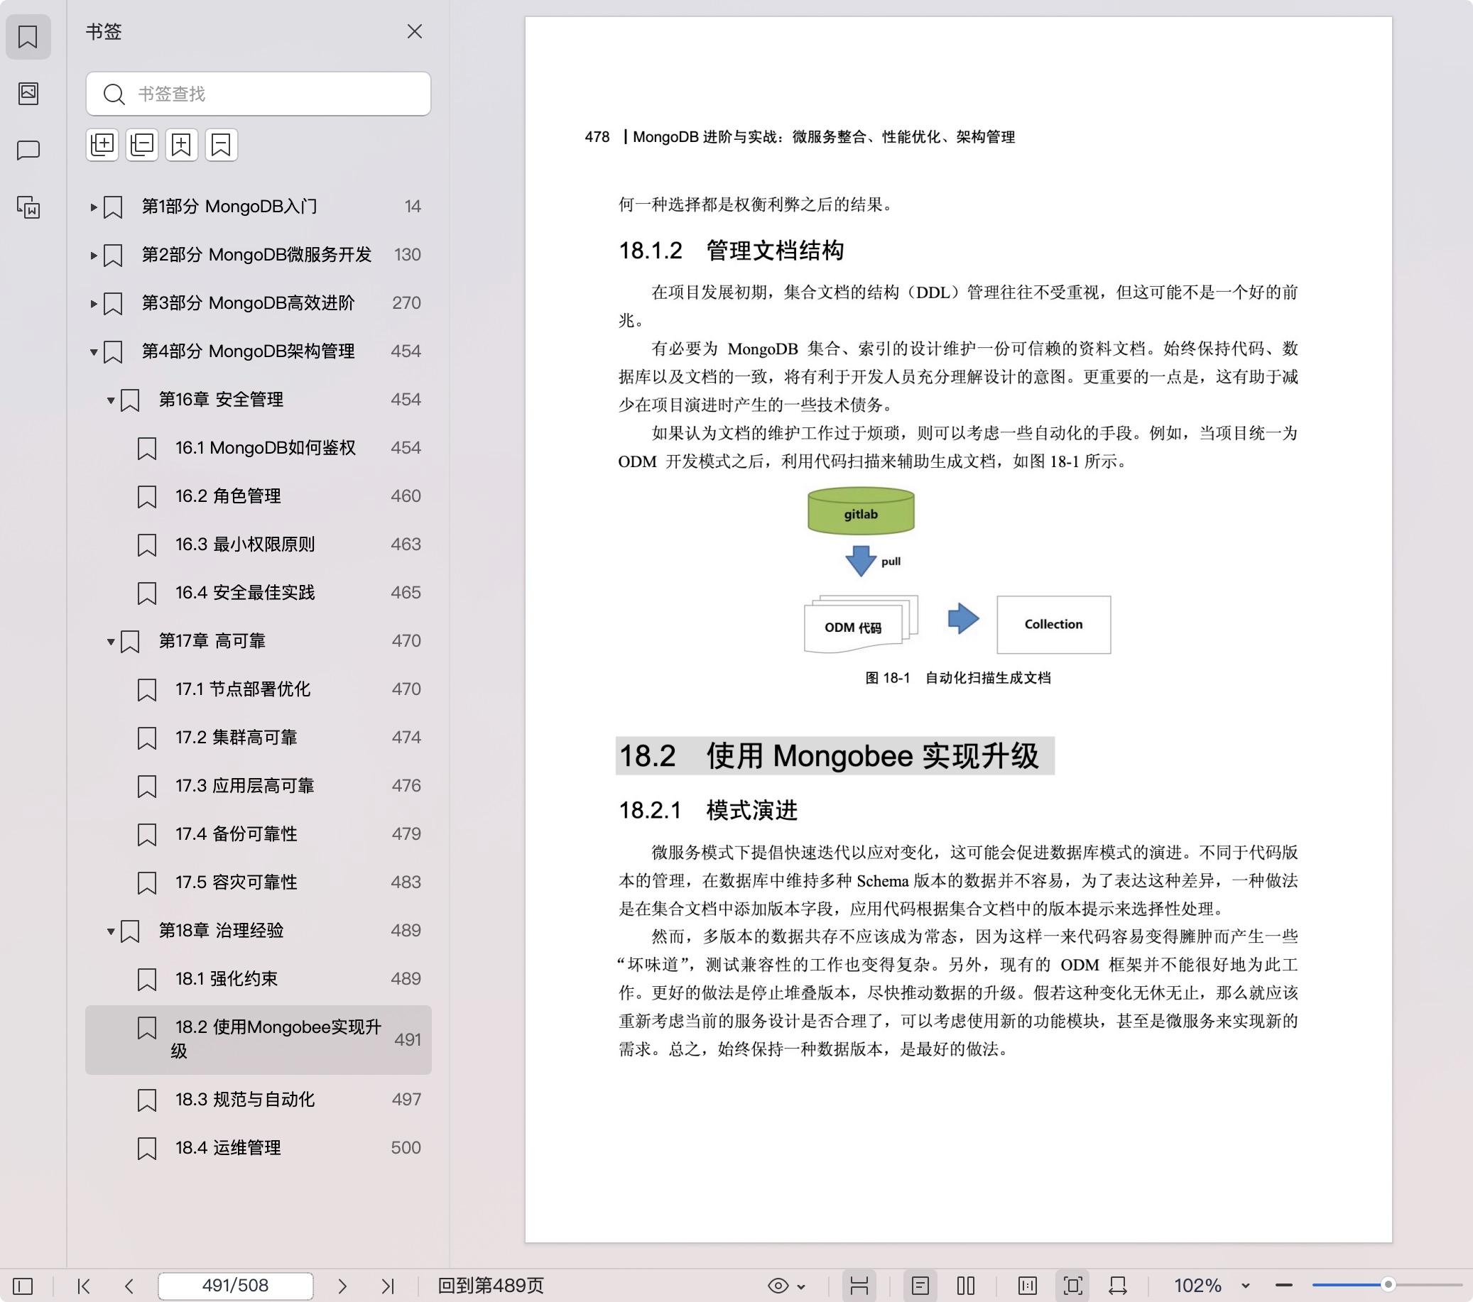Click the magnifier icon in bookmark search
The image size is (1473, 1302).
point(114,94)
